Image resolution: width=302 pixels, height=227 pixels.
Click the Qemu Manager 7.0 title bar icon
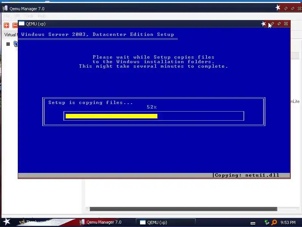tap(5, 8)
